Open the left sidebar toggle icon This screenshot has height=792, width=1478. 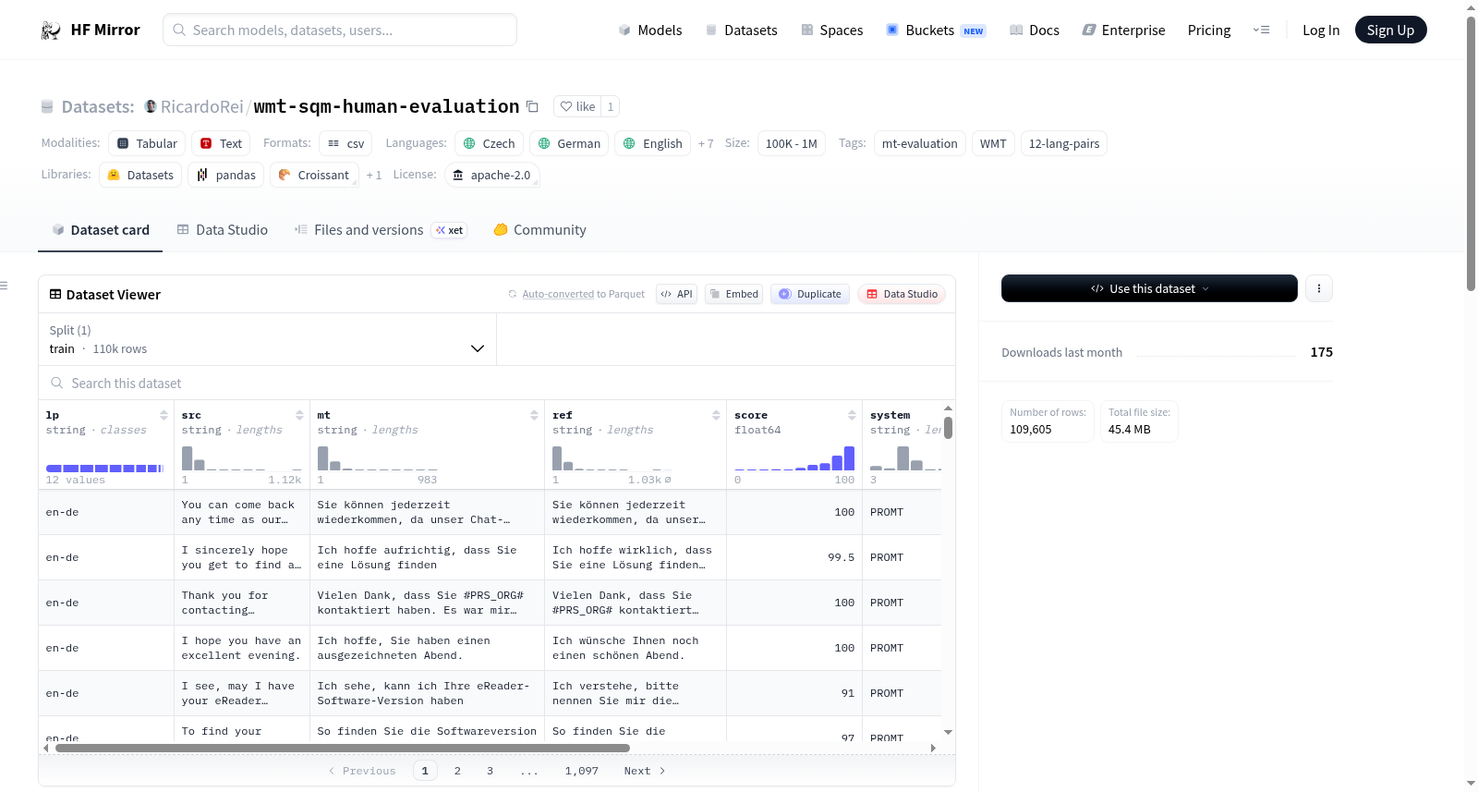tap(5, 286)
